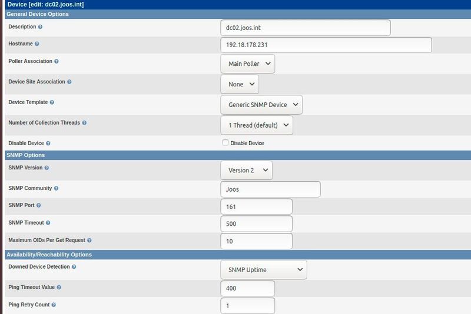Click help icon beside Ping Retry Count
The height and width of the screenshot is (314, 471).
click(54, 305)
